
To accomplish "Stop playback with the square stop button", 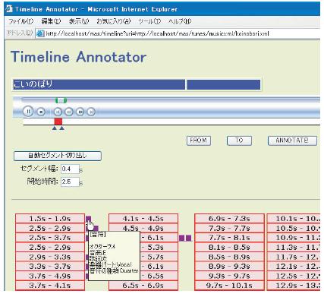I will click(41, 112).
